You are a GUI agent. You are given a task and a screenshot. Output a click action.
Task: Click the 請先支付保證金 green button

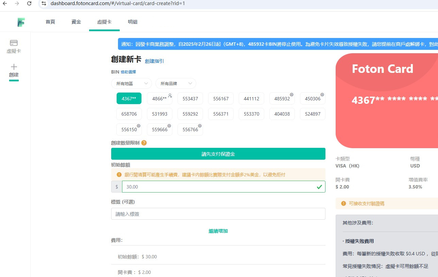point(218,154)
